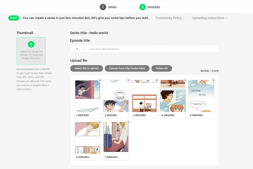The image size is (253, 169).
Task: Select the step 1 numbered circle
Action: 103,7
